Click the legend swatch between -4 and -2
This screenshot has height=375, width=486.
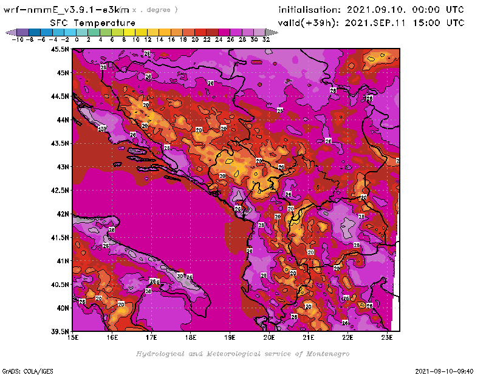[58, 32]
